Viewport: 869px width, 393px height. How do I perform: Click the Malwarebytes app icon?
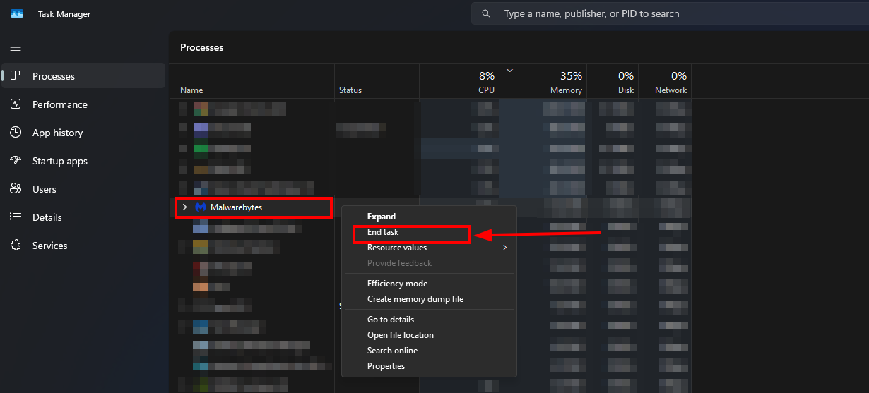(x=200, y=207)
